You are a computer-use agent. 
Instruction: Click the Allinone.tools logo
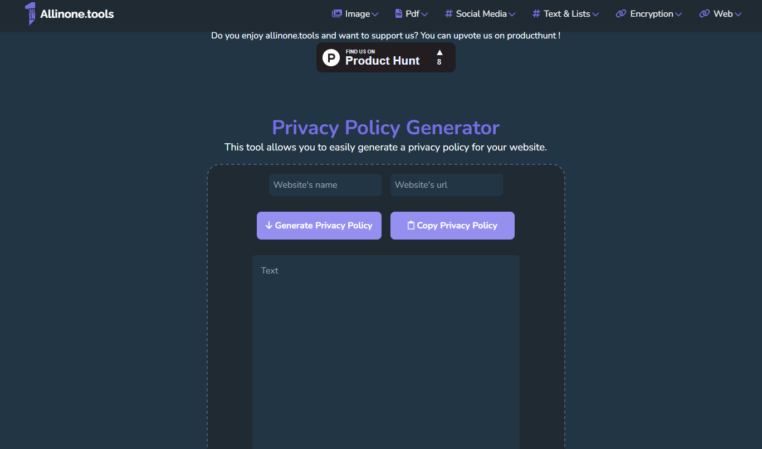click(69, 14)
